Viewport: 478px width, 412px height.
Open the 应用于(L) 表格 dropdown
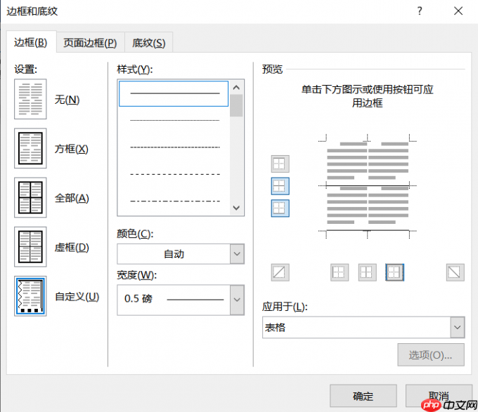[x=363, y=327]
